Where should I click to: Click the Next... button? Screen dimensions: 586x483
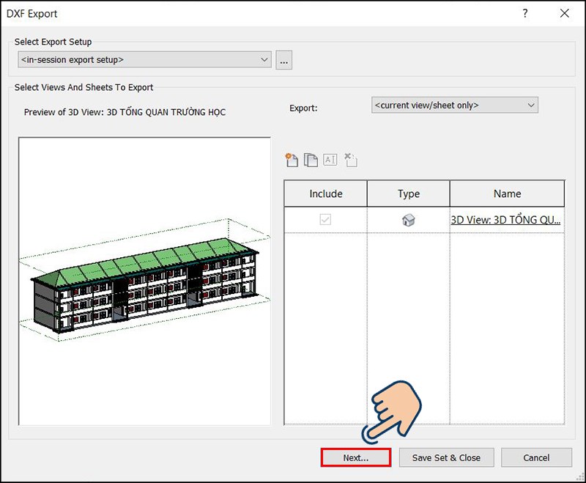click(356, 457)
